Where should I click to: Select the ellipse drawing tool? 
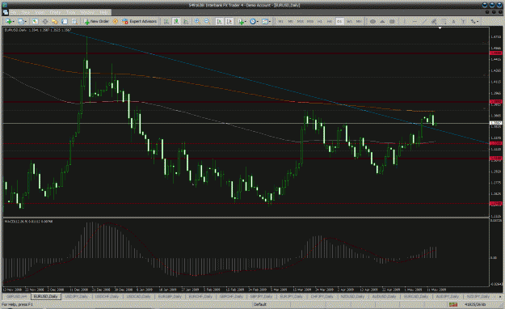[372, 21]
